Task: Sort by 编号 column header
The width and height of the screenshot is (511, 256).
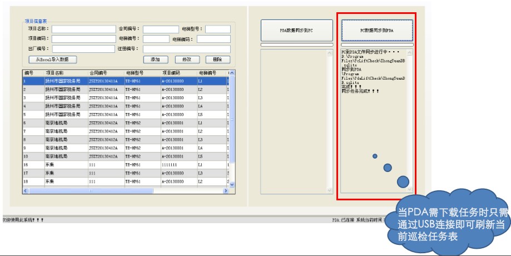Action: pos(33,73)
